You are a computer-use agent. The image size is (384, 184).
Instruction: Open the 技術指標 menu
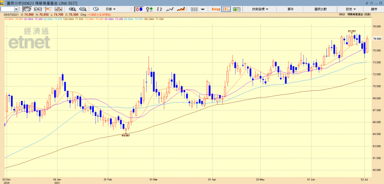click(260, 9)
